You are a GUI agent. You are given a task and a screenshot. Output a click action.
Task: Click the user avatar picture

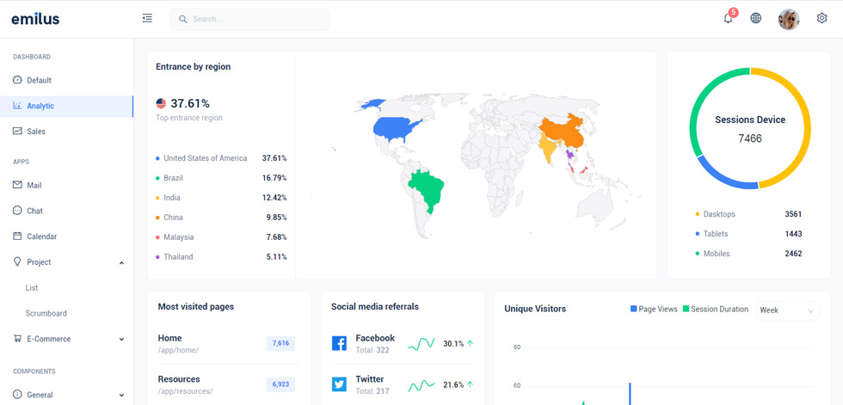click(789, 19)
